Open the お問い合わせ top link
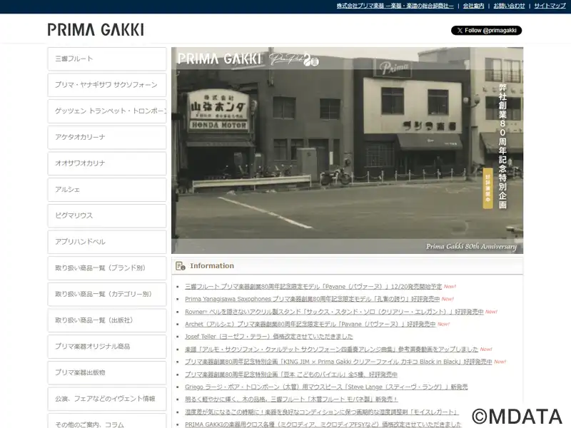 click(x=509, y=6)
